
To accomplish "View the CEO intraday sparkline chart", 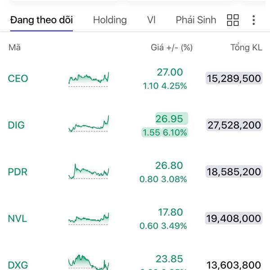I will tap(89, 80).
